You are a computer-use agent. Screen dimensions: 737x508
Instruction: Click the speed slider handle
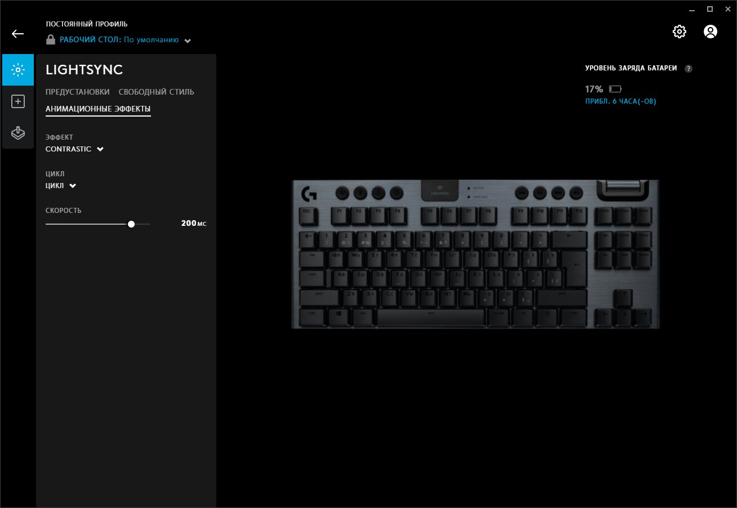[131, 224]
